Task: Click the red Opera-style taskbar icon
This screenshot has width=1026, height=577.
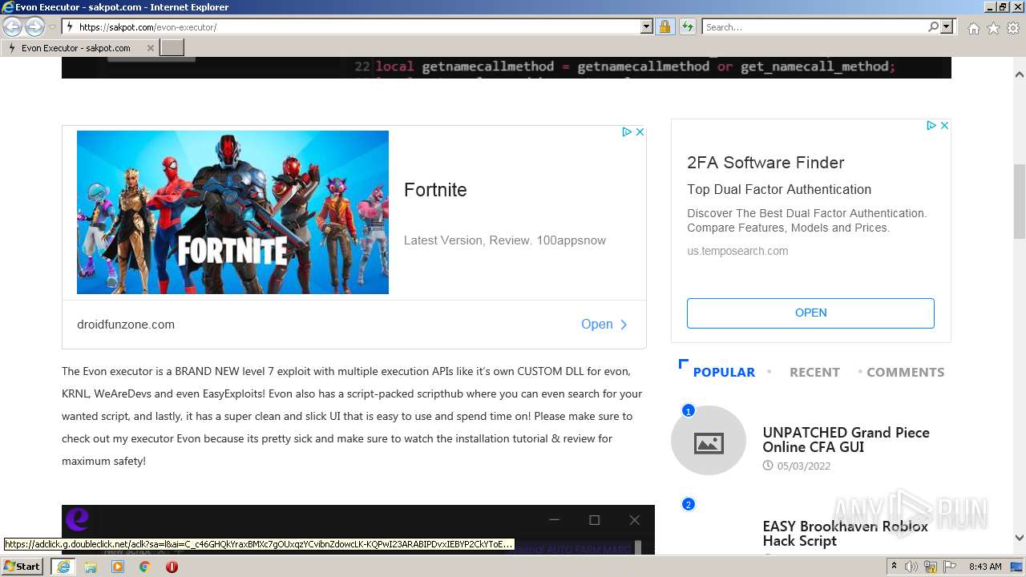Action: pos(172,567)
